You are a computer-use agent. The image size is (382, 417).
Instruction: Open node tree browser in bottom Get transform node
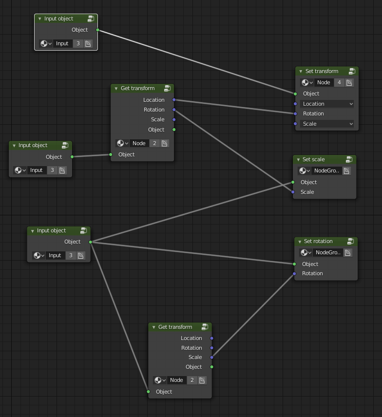point(160,380)
